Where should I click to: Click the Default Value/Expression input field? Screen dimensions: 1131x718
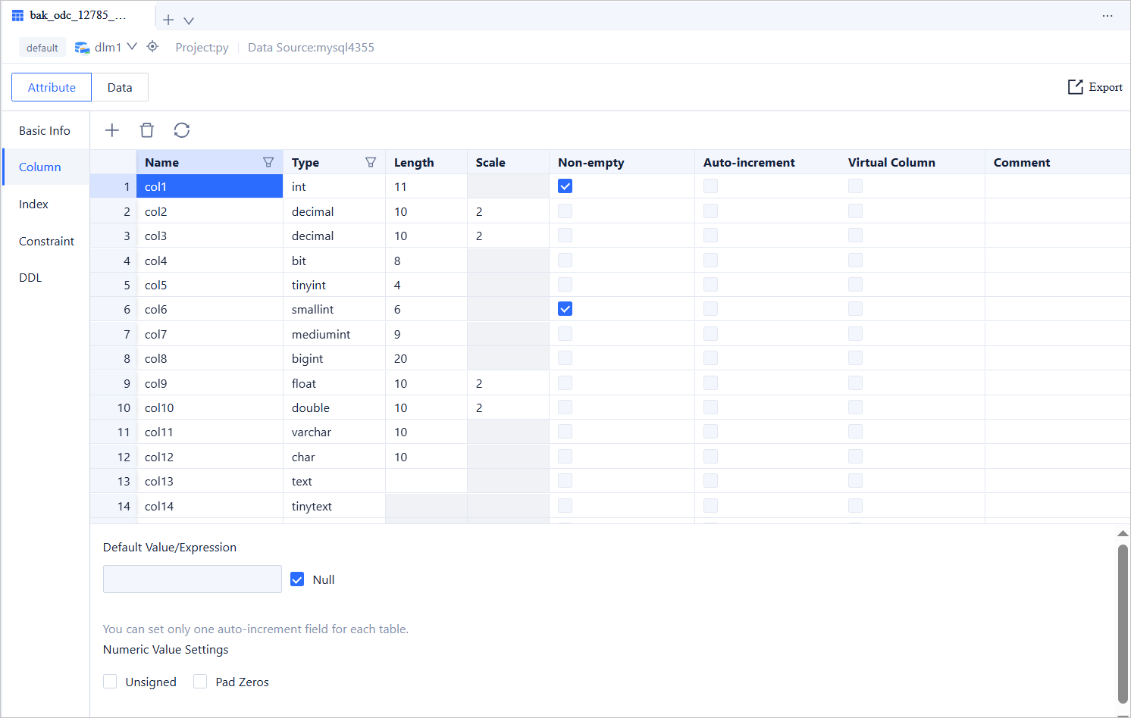(x=193, y=579)
